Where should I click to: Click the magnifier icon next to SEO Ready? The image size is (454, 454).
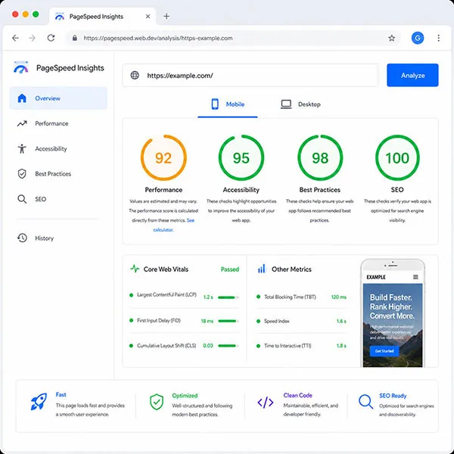pos(365,402)
